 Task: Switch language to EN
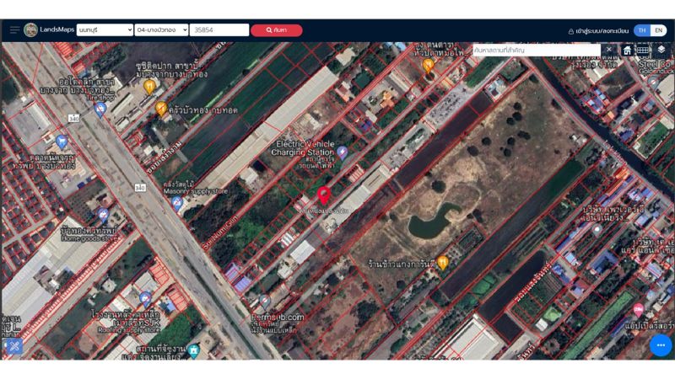[659, 30]
